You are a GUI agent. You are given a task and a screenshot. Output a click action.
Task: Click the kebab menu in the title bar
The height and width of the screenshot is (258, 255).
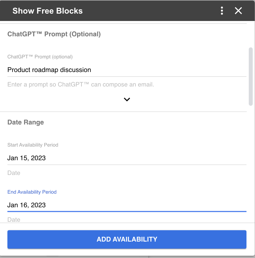pos(222,11)
